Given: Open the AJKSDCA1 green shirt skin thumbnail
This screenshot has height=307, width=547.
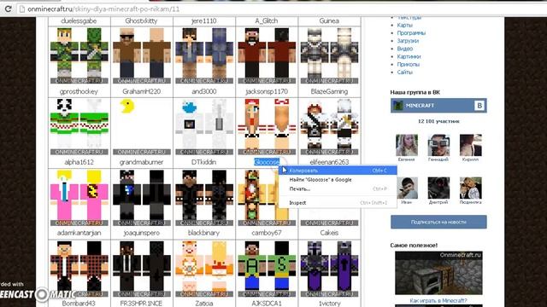Looking at the screenshot, I should coord(267,269).
